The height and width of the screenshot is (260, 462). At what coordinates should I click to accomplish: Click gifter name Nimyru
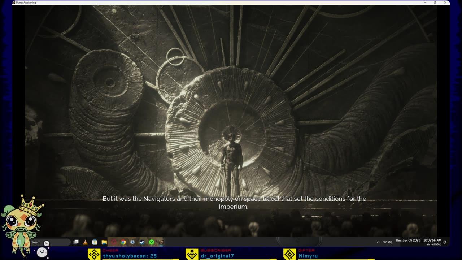tap(308, 256)
